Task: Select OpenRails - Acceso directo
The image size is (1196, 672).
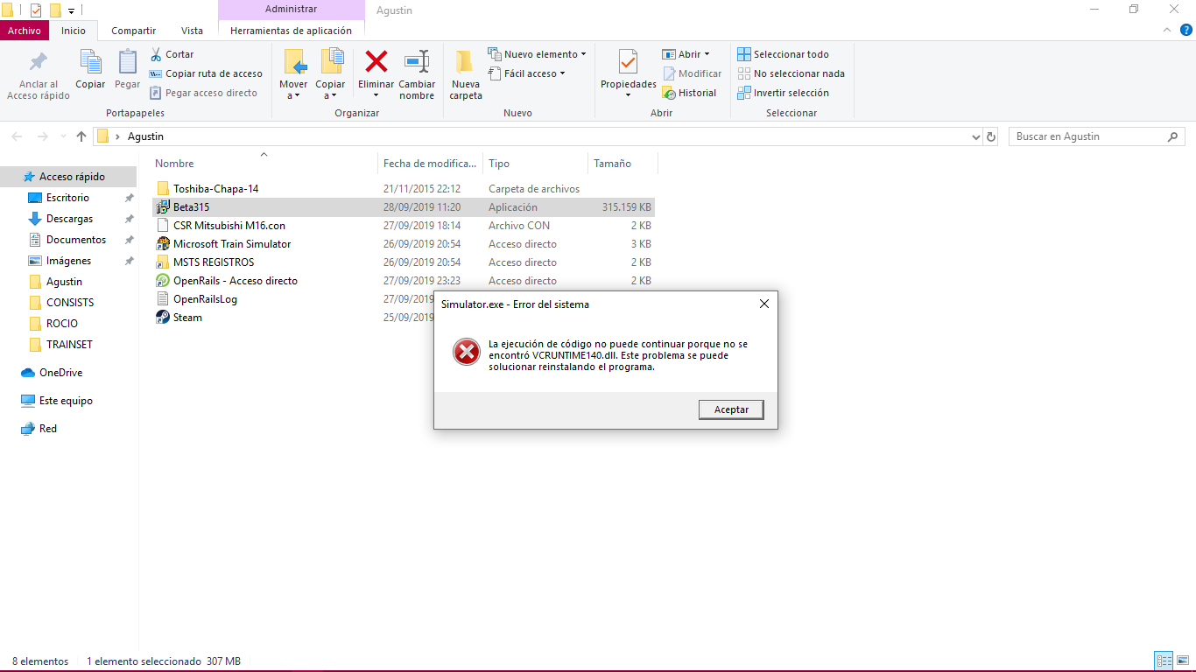Action: [235, 281]
